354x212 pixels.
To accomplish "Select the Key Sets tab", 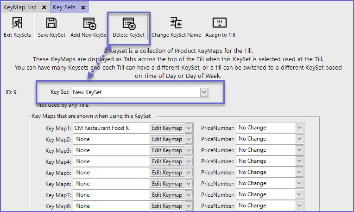I will pos(64,7).
